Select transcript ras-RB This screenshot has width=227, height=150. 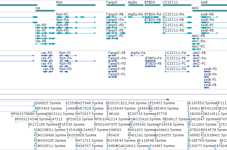[45, 44]
